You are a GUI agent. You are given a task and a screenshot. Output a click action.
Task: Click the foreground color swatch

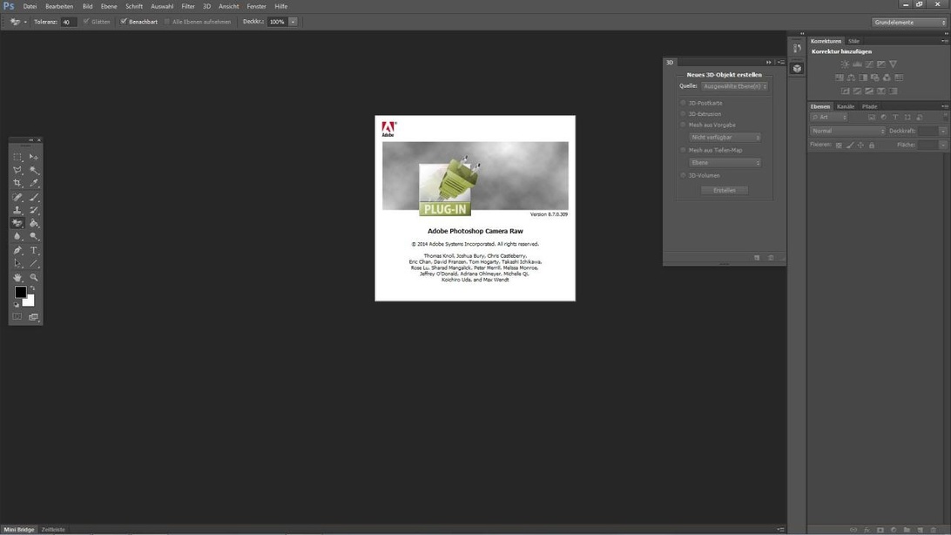tap(20, 292)
